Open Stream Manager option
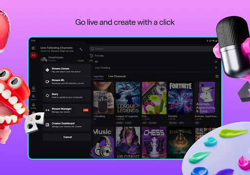250x175 pixels. point(67,110)
